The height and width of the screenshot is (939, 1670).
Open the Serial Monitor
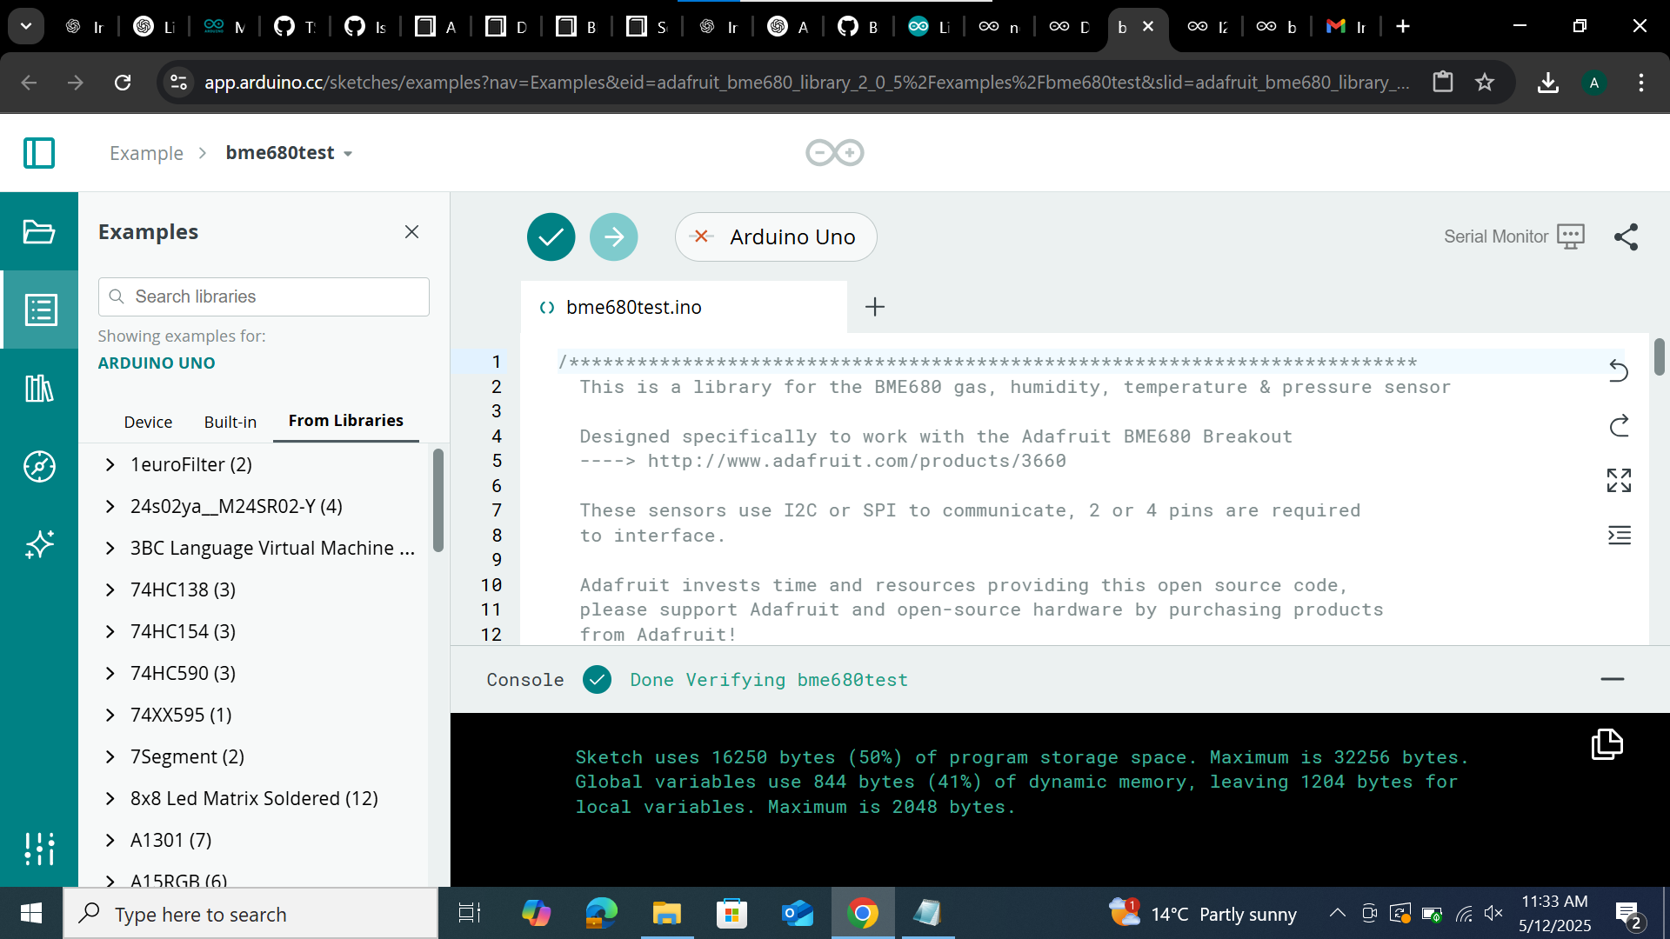(1513, 236)
